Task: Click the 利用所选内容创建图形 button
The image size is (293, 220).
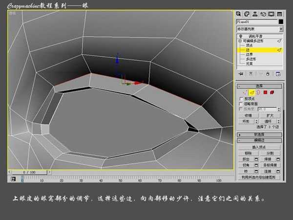Action: coord(259,177)
